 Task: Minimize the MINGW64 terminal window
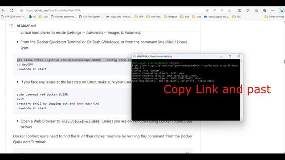(221, 56)
